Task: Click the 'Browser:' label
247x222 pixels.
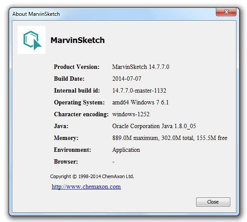Action: (66, 161)
